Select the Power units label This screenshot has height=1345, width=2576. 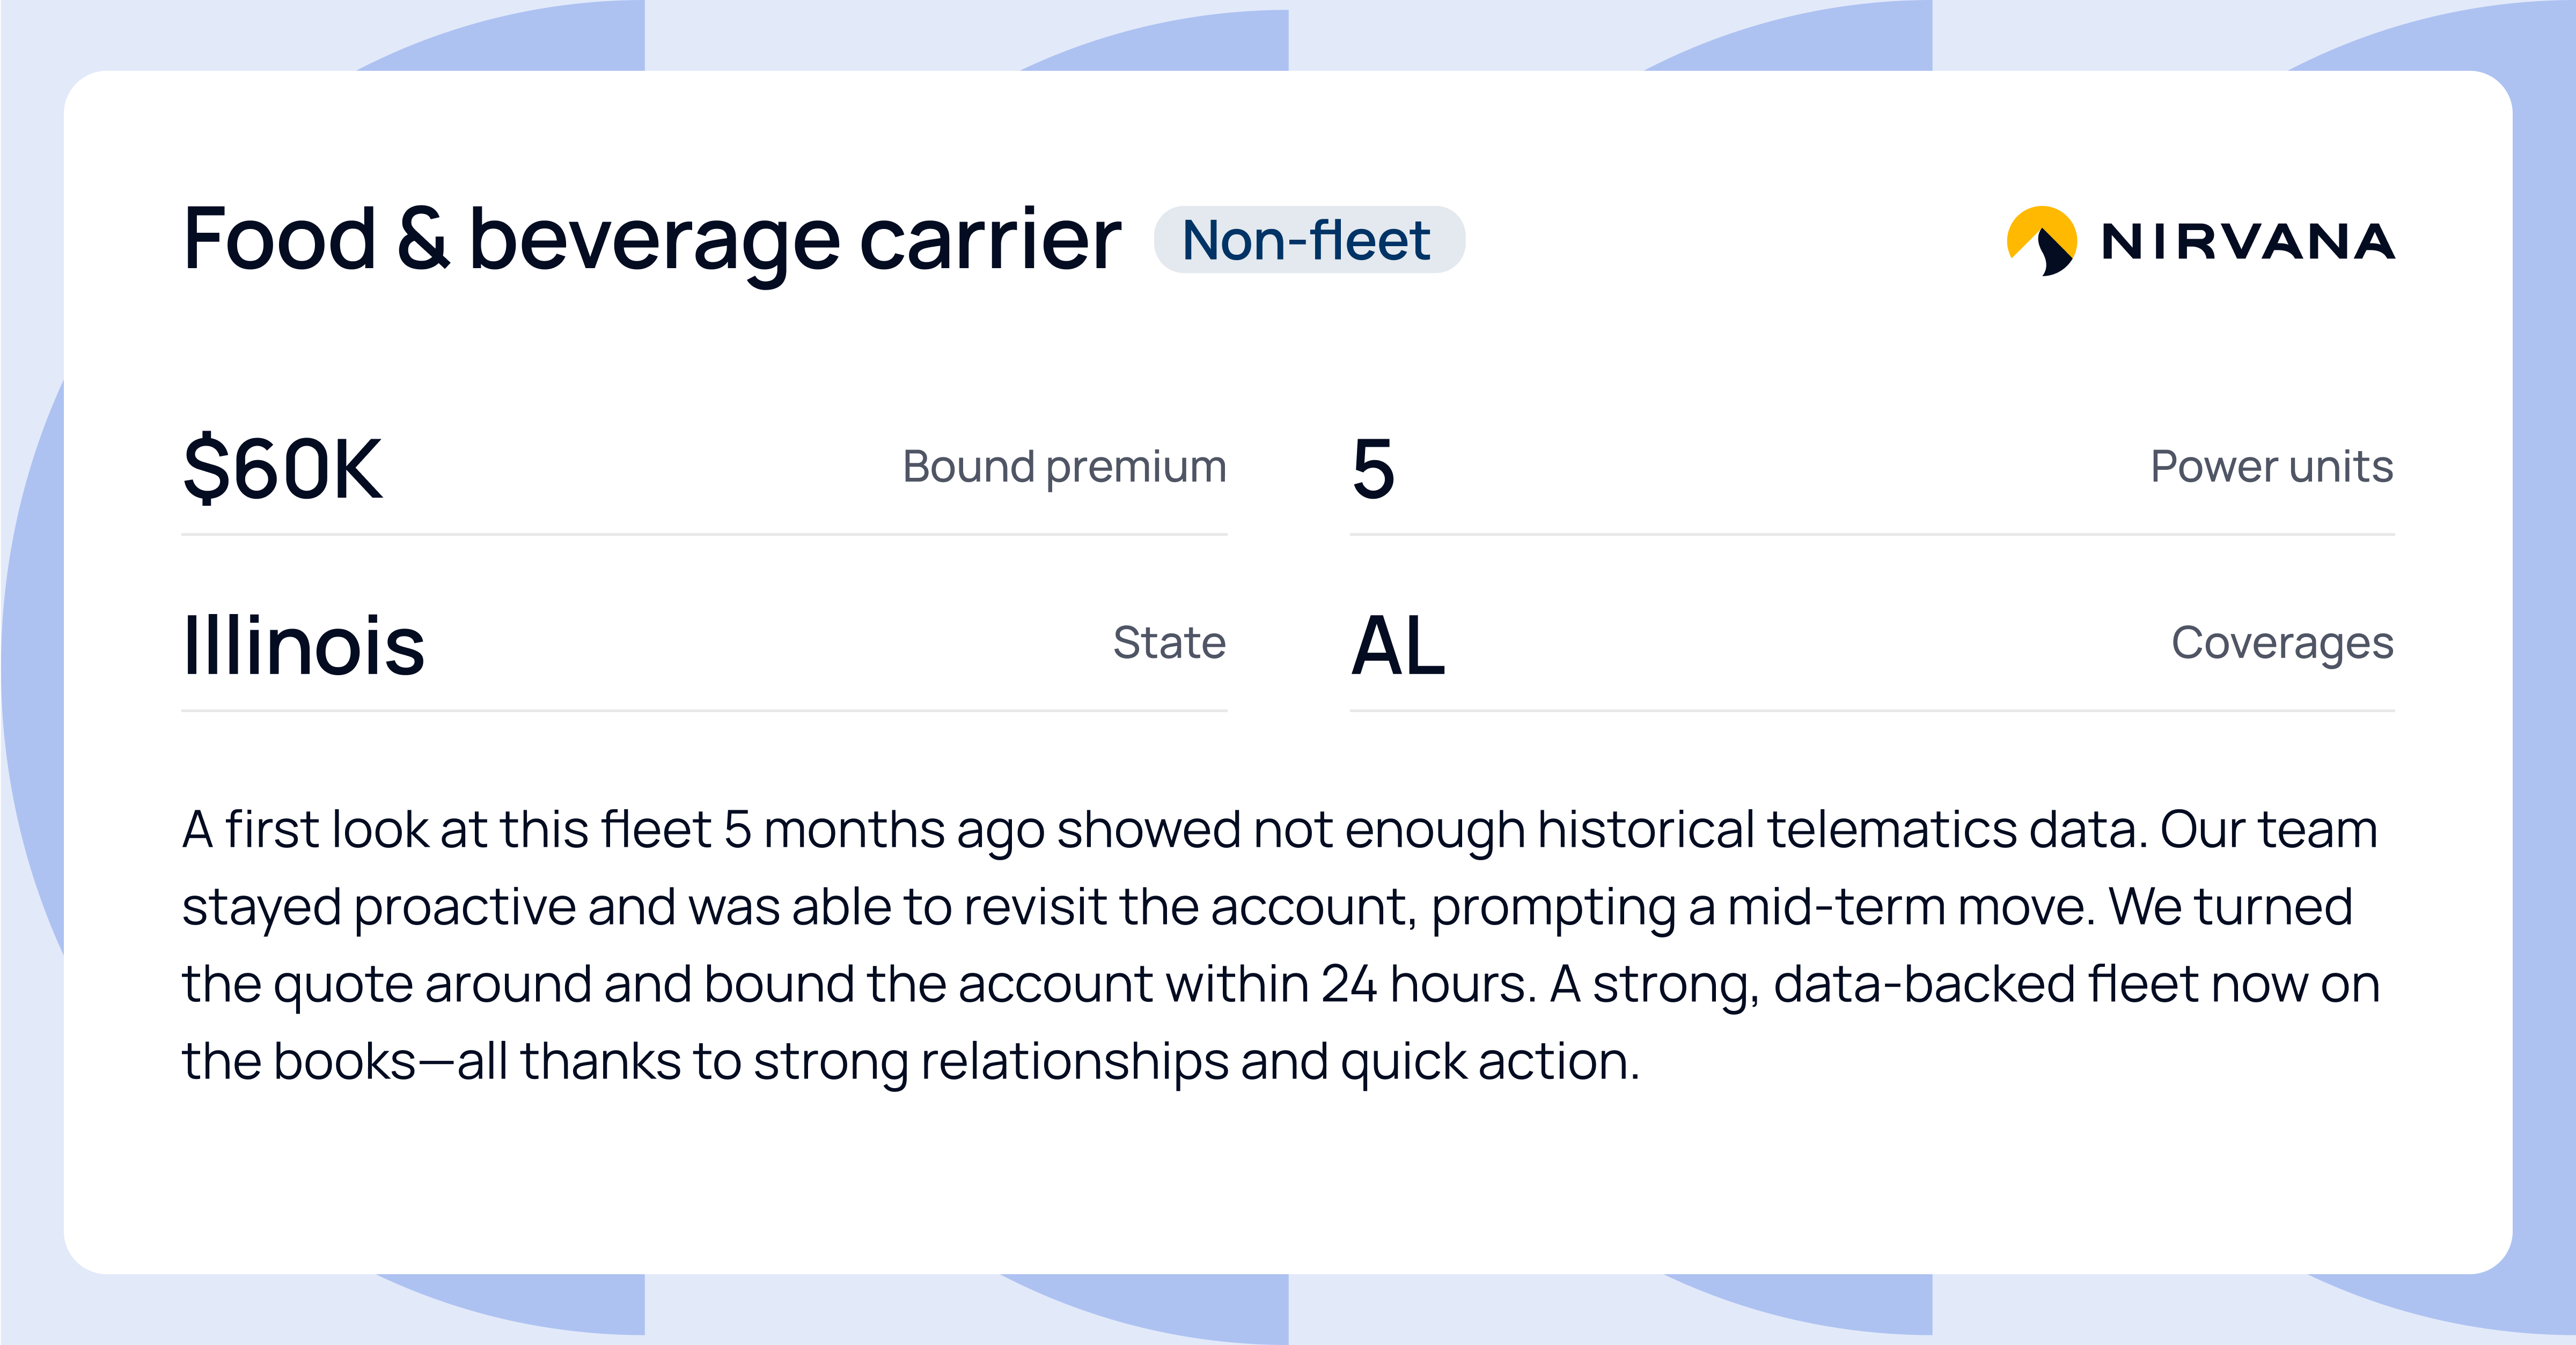pyautogui.click(x=2271, y=467)
